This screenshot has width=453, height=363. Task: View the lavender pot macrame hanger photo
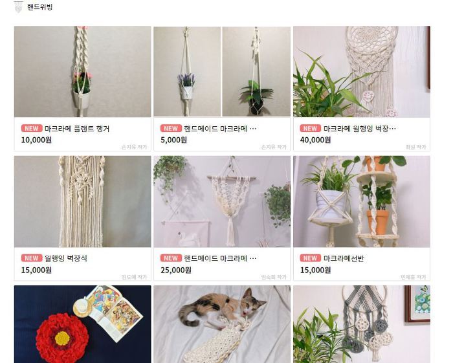pyautogui.click(x=187, y=72)
